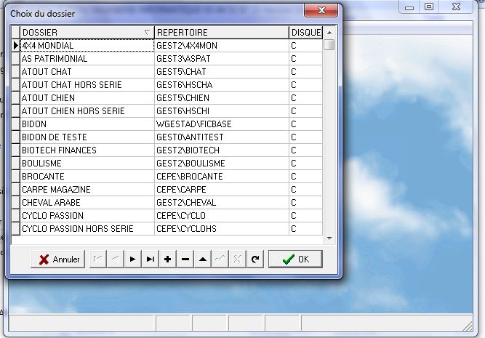Insert new record with plus icon
This screenshot has width=485, height=338.
tap(167, 259)
